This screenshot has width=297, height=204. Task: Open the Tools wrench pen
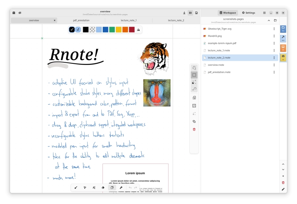click(121, 188)
